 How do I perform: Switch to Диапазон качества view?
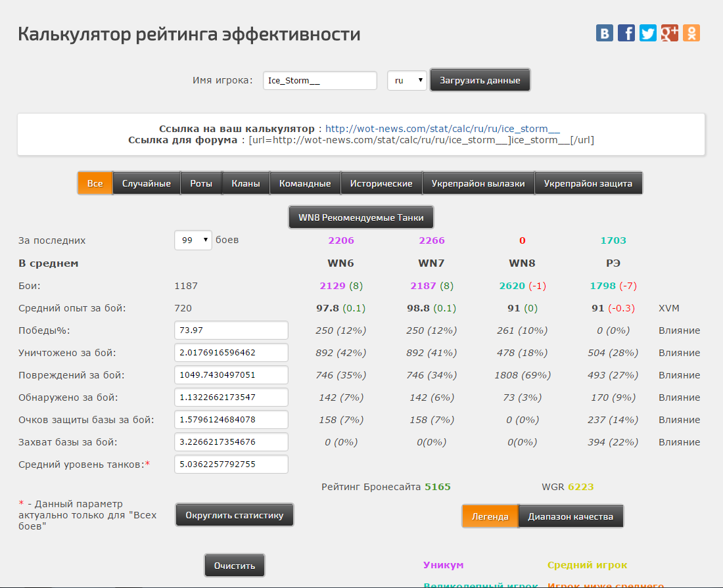[571, 516]
